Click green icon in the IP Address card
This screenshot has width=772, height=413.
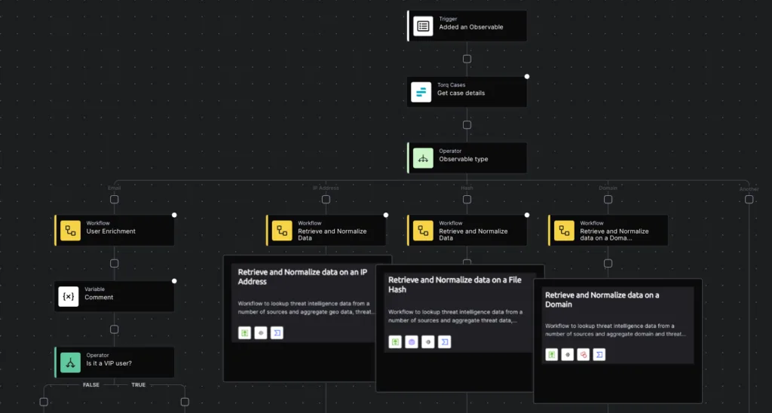pos(245,333)
